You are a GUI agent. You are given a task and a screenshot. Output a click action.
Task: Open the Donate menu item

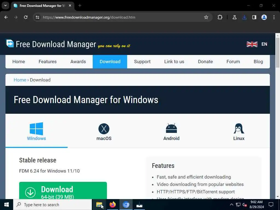tap(205, 62)
